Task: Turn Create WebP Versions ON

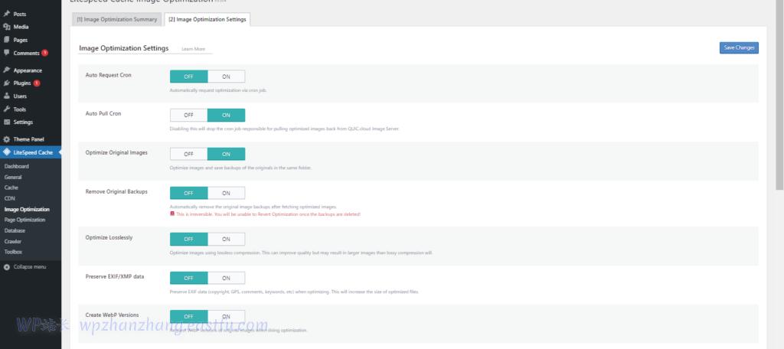Action: 226,317
